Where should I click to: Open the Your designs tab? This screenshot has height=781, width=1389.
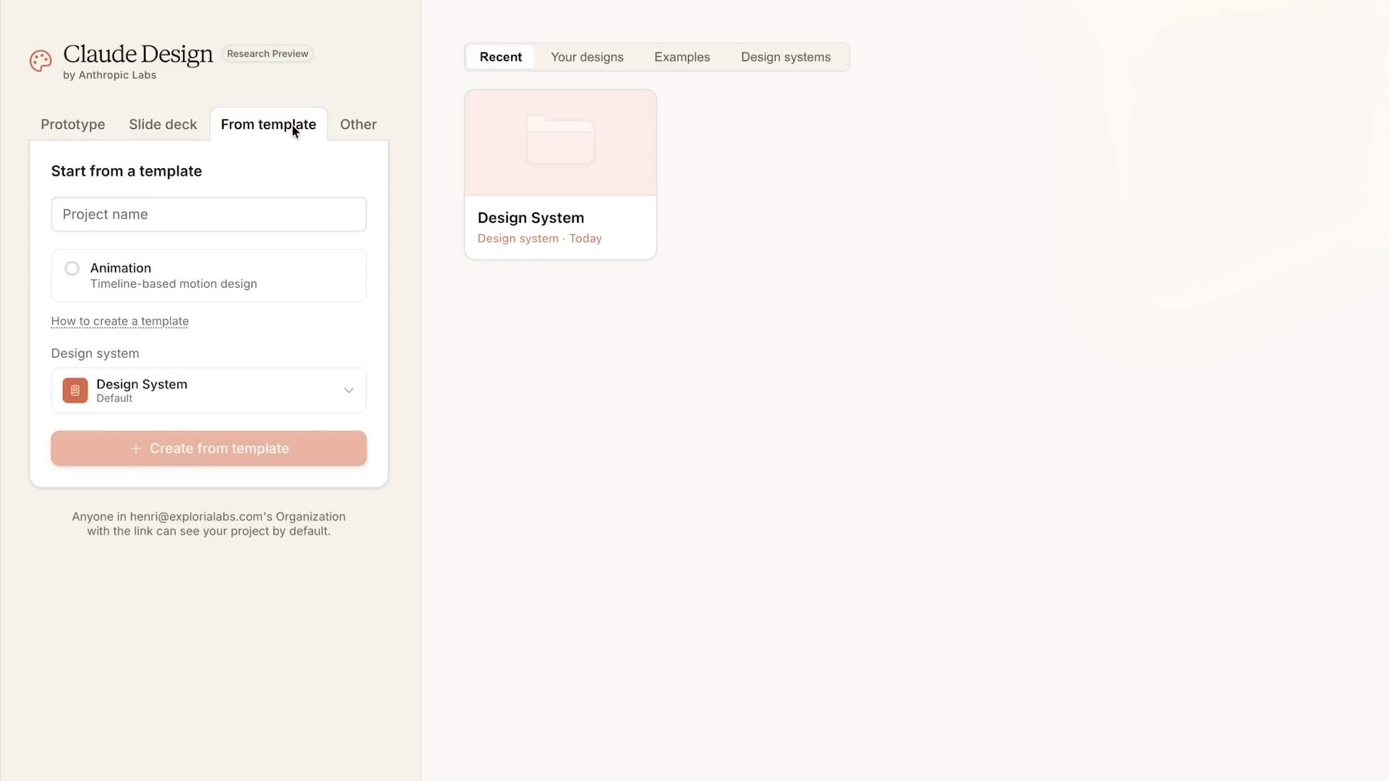(x=586, y=57)
